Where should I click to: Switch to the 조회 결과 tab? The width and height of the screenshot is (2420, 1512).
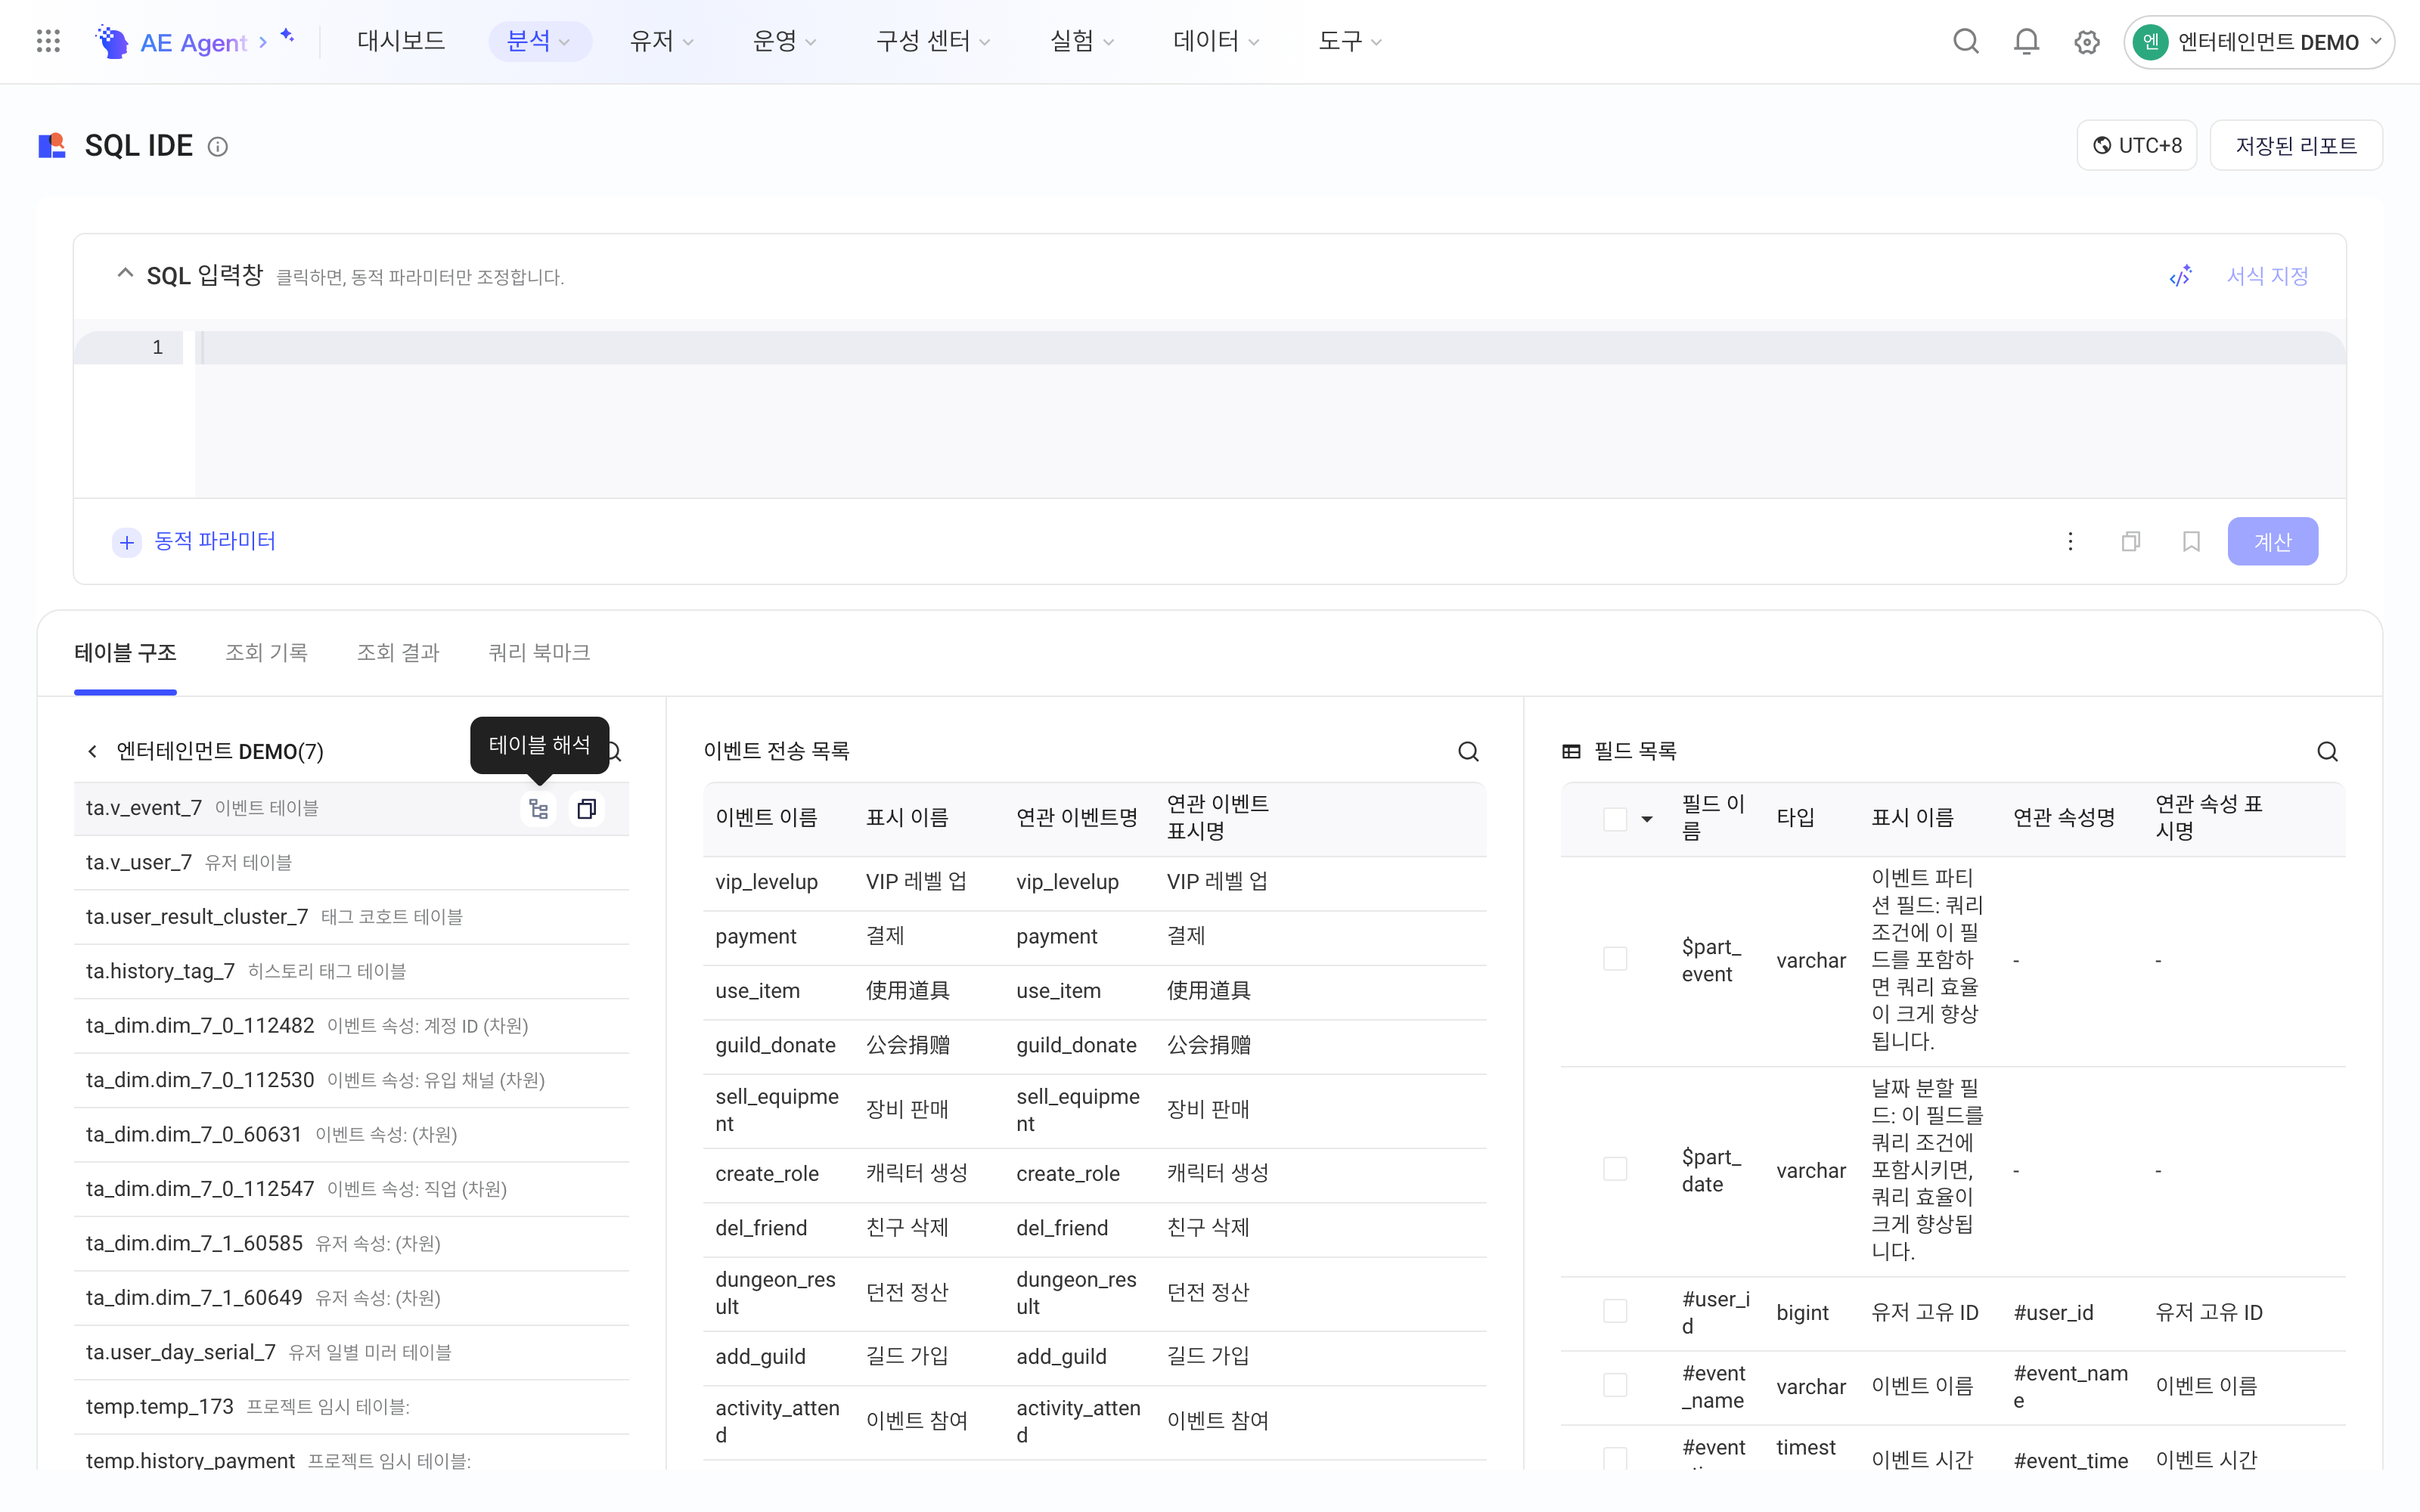pyautogui.click(x=398, y=652)
